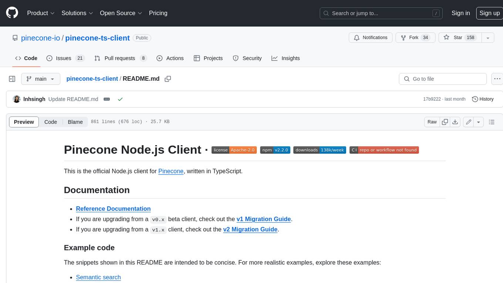The height and width of the screenshot is (283, 503).
Task: Edit the file with pencil icon
Action: click(469, 122)
